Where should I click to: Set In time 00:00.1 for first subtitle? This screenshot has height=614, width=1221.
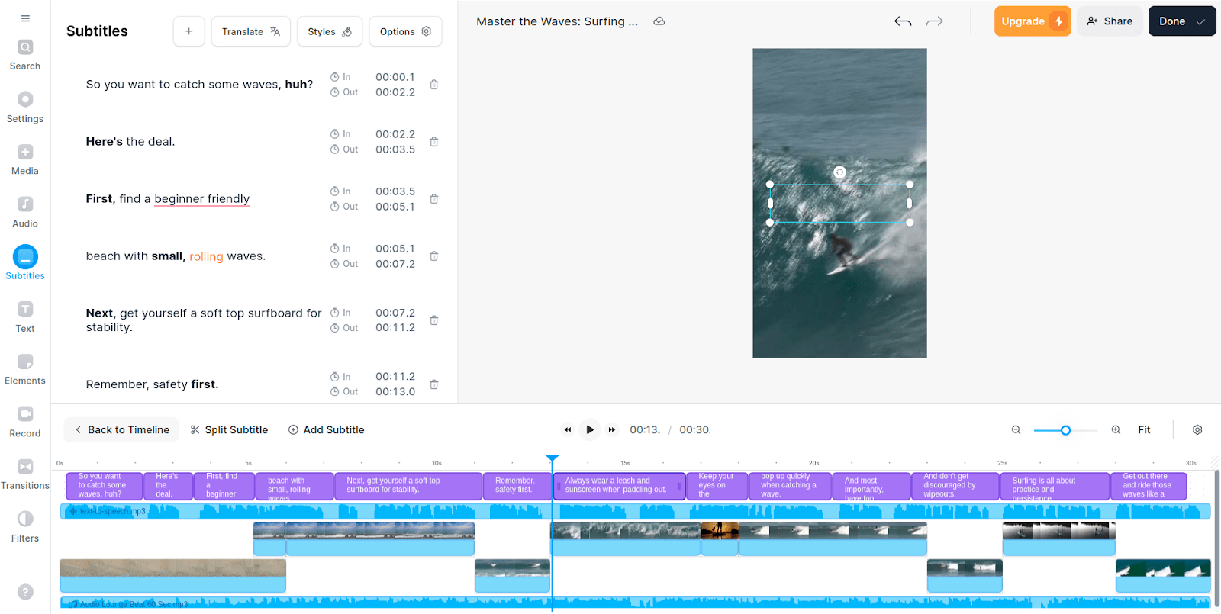point(395,77)
